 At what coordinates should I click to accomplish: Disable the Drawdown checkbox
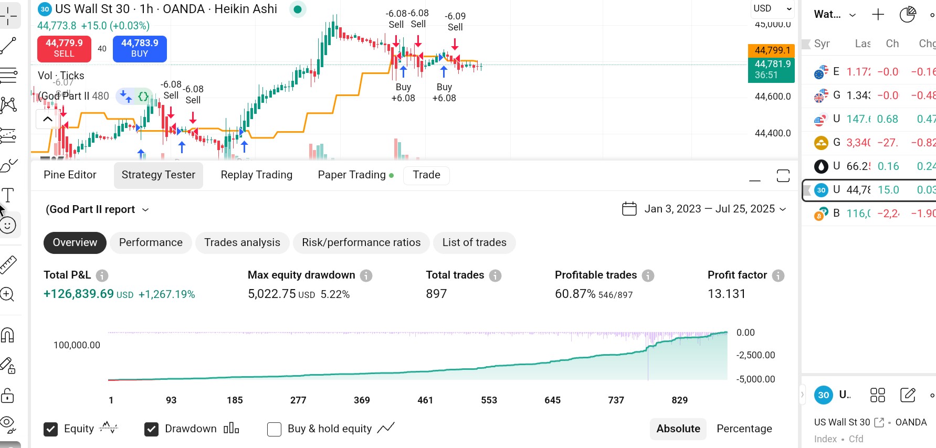152,429
